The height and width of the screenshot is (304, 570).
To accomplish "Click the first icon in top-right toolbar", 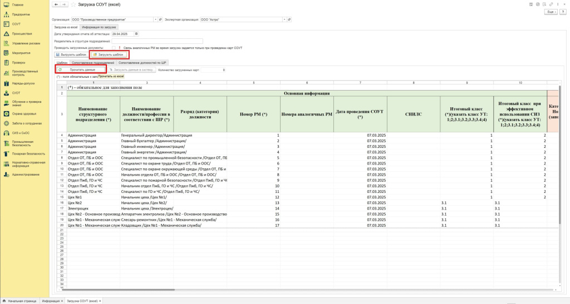I will tap(531, 4).
